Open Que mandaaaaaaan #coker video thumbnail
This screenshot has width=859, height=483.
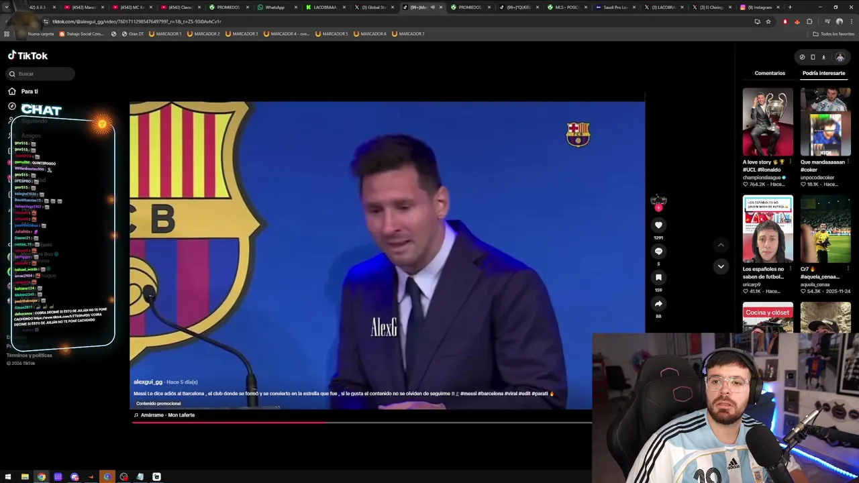coord(825,122)
